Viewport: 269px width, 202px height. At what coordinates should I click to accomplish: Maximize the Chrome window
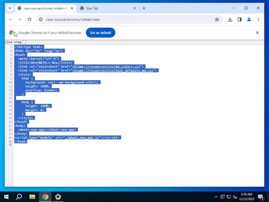coord(246,8)
